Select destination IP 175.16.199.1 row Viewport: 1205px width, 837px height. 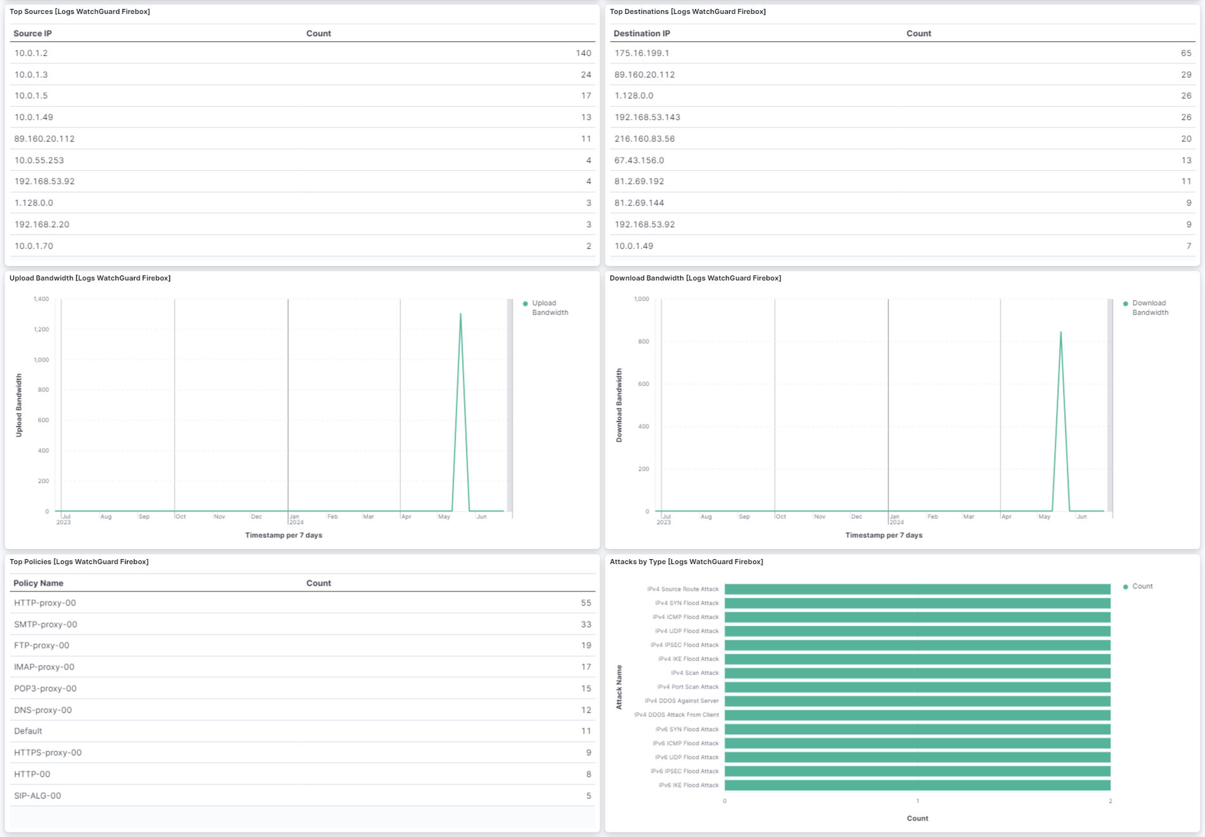click(641, 53)
